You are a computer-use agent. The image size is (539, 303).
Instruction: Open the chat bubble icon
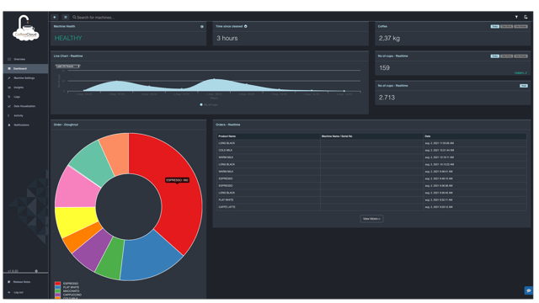[528, 290]
